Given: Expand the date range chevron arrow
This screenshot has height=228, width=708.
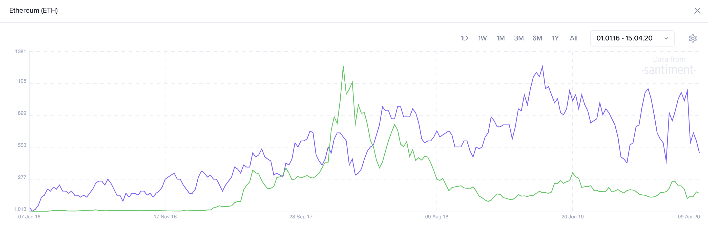Looking at the screenshot, I should click(x=666, y=38).
